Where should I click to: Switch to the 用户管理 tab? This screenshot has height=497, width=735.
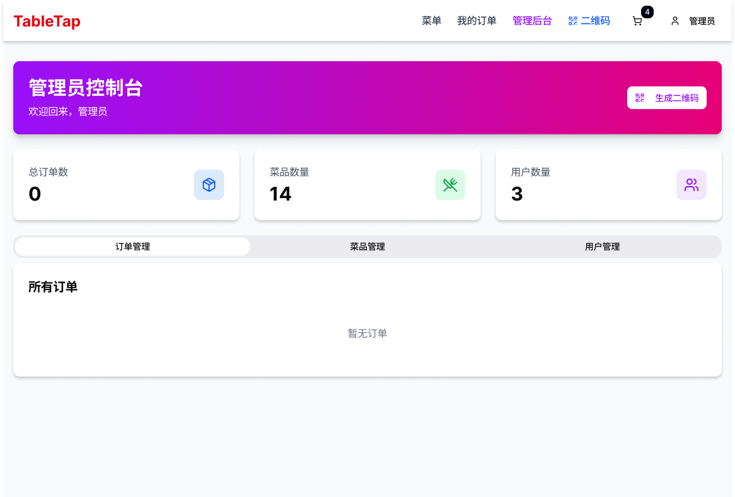(603, 247)
